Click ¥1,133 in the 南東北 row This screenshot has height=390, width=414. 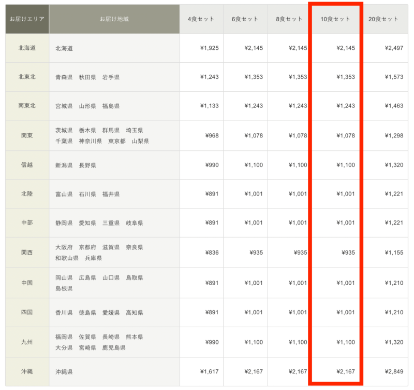coord(210,106)
